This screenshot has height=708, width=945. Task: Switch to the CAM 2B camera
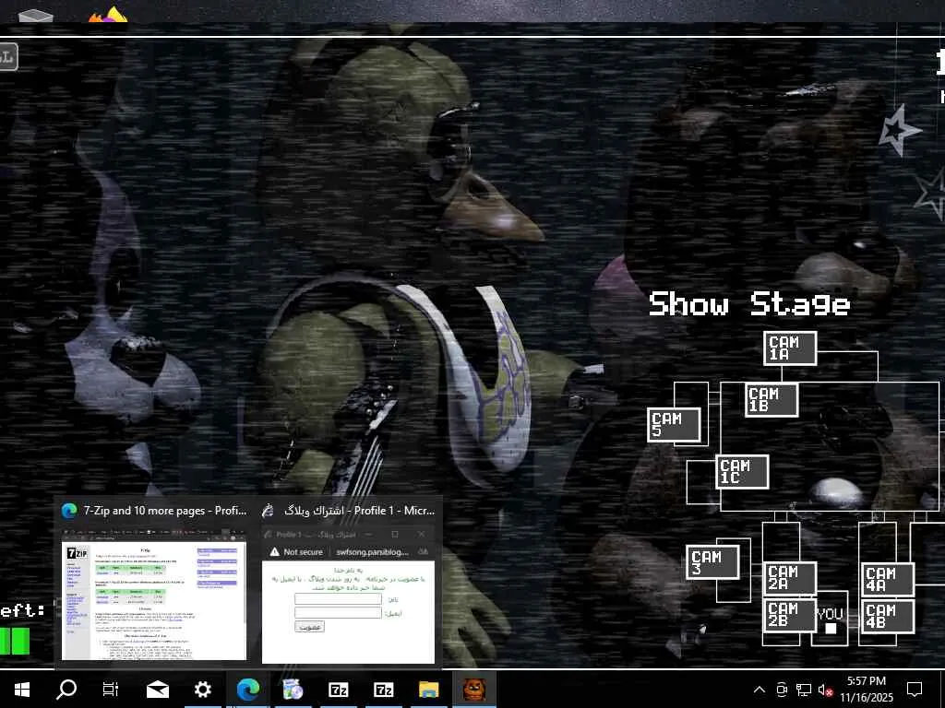click(x=790, y=615)
